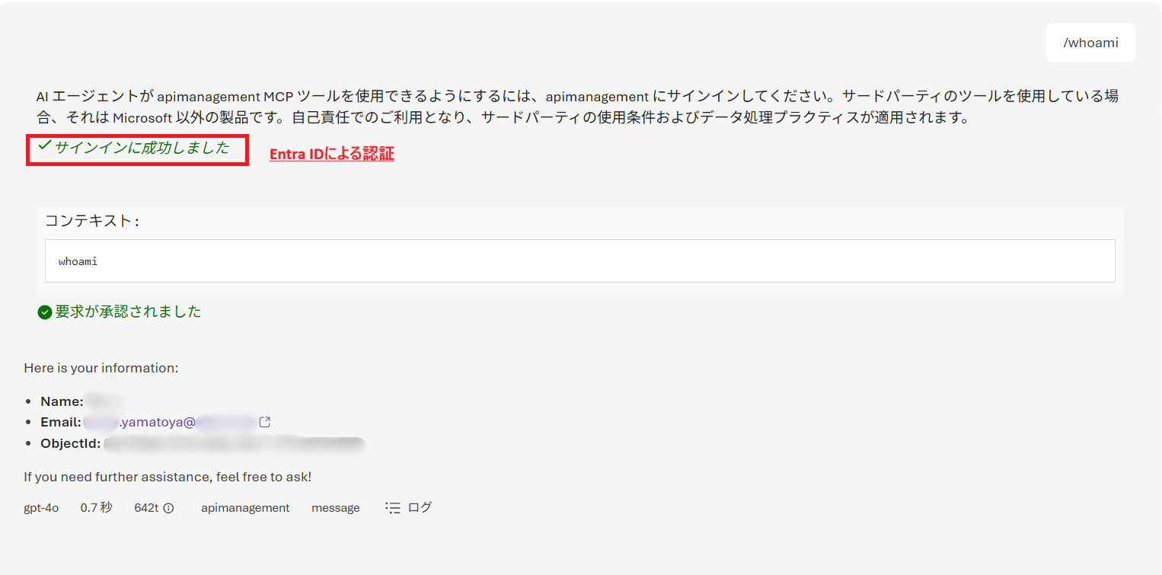The width and height of the screenshot is (1162, 575).
Task: Open the Entra IDによる認証 link
Action: 331,153
